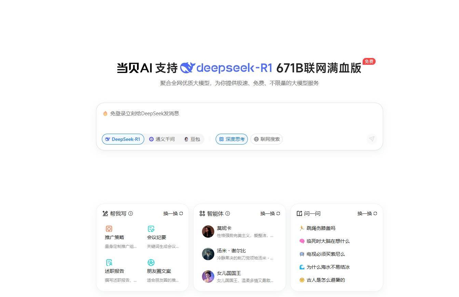Viewport: 459px width, 297px height.
Task: Click the 朋友圈文案 icon
Action: coord(151,263)
